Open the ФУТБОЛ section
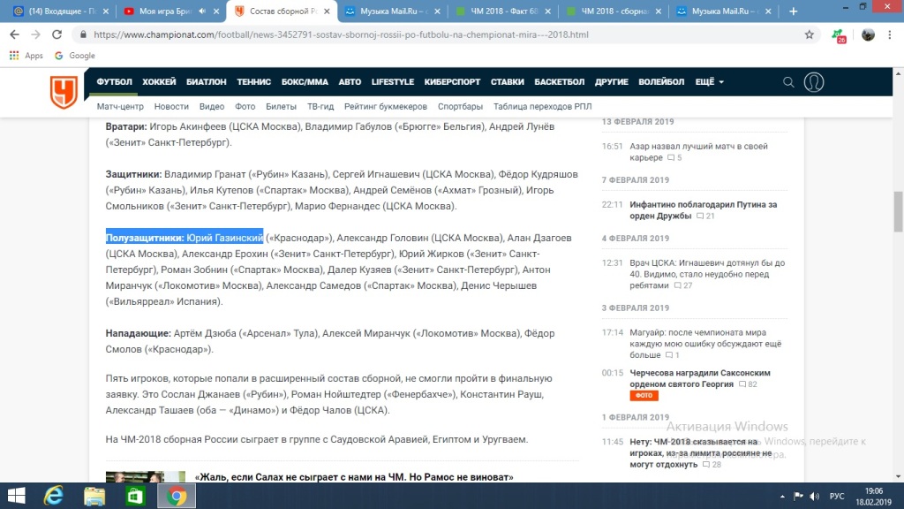The width and height of the screenshot is (904, 509). (114, 82)
